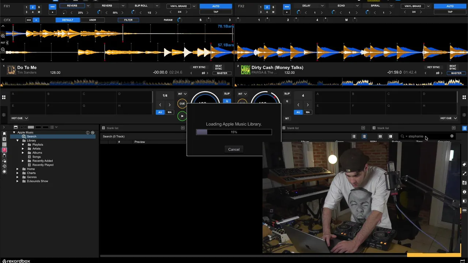Screen dimensions: 468x263
Task: Zoom in on the waveform
Action: pos(3,35)
